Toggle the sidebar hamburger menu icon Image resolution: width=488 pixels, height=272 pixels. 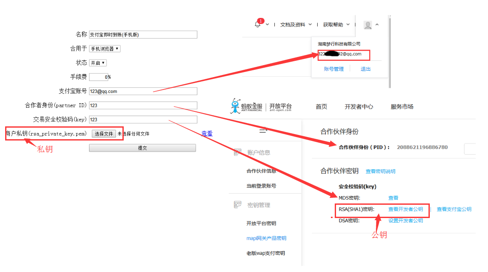pyautogui.click(x=263, y=131)
